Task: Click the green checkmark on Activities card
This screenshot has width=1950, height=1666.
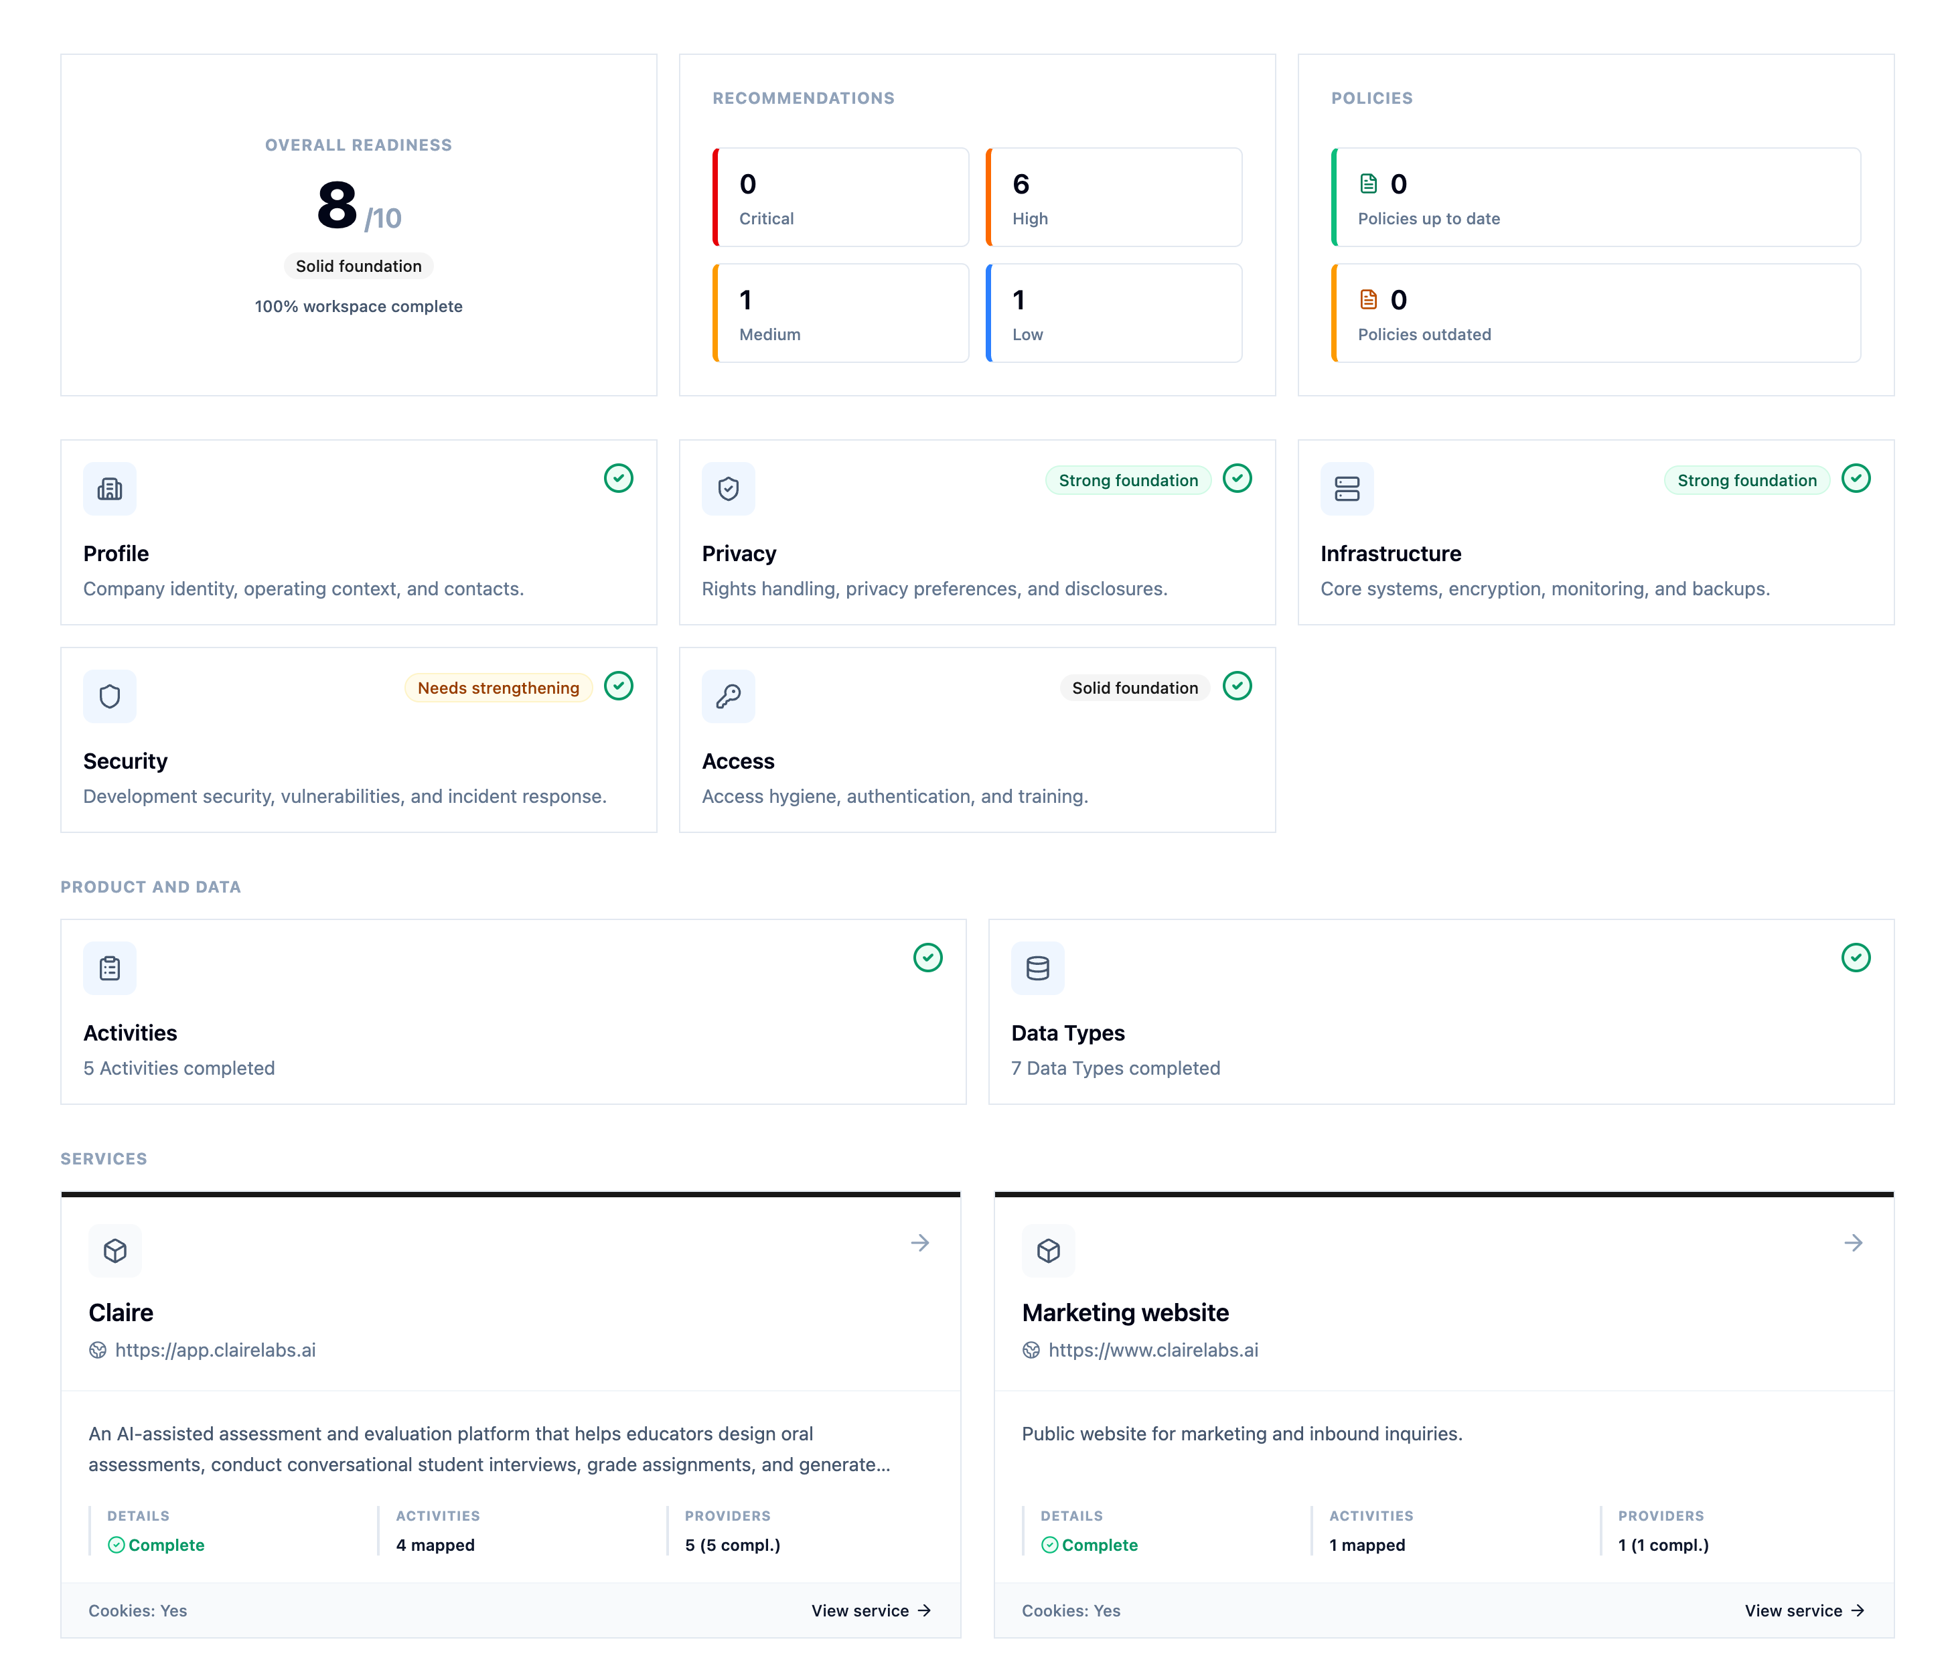Action: click(928, 958)
